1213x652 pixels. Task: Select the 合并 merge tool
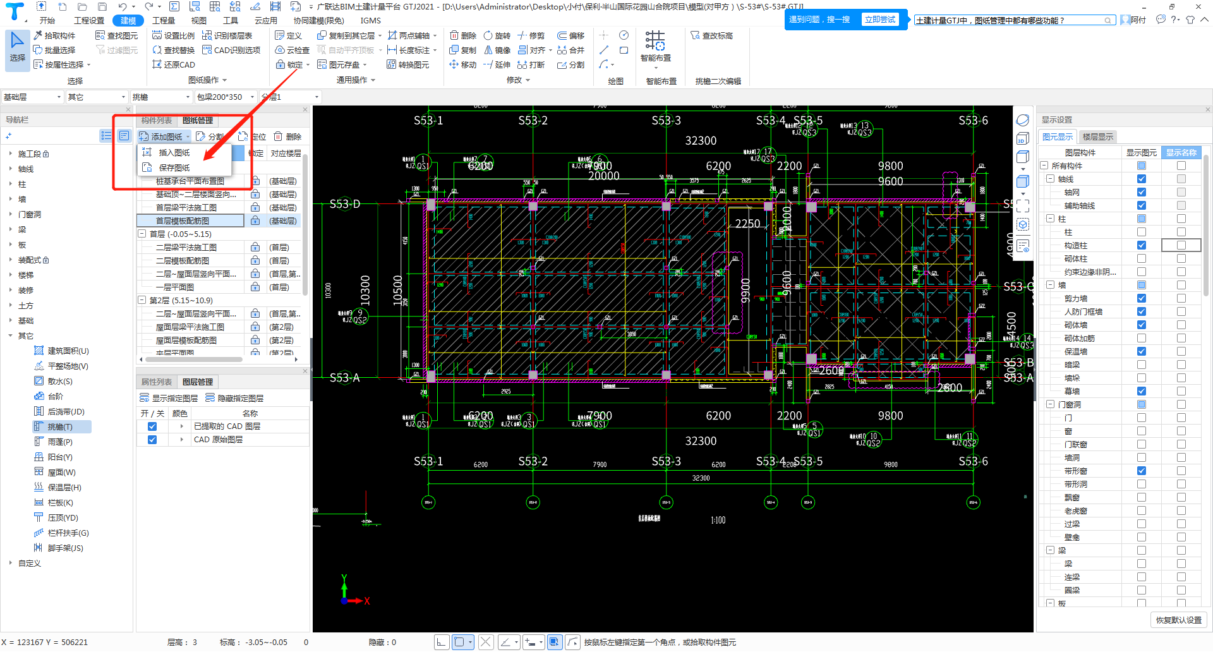coord(570,50)
